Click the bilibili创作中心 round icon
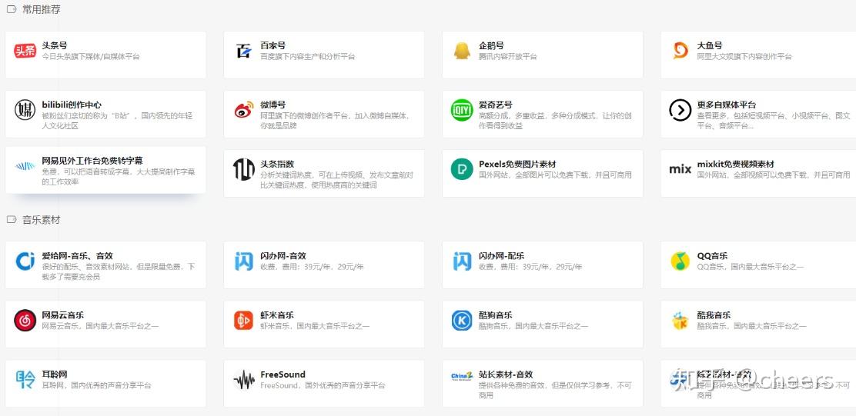 tap(25, 110)
